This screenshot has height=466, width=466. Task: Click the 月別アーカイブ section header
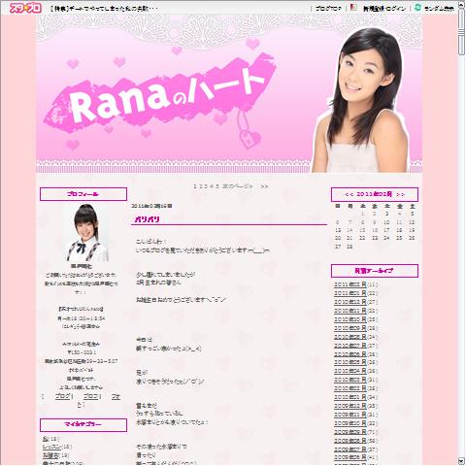click(375, 271)
